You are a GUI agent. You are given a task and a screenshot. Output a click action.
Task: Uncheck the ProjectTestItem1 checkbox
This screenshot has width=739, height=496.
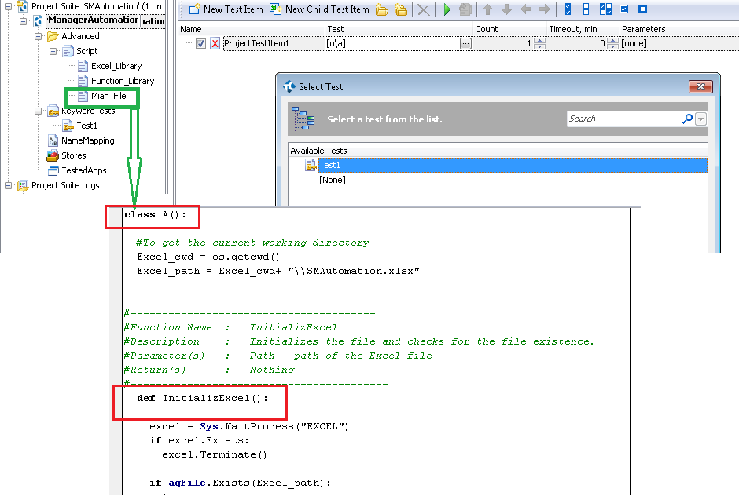(x=200, y=44)
